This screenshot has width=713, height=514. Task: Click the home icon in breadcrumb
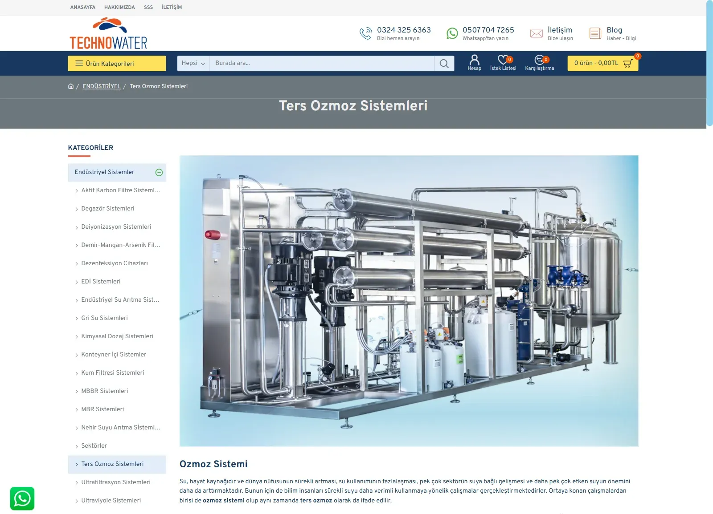click(x=71, y=86)
